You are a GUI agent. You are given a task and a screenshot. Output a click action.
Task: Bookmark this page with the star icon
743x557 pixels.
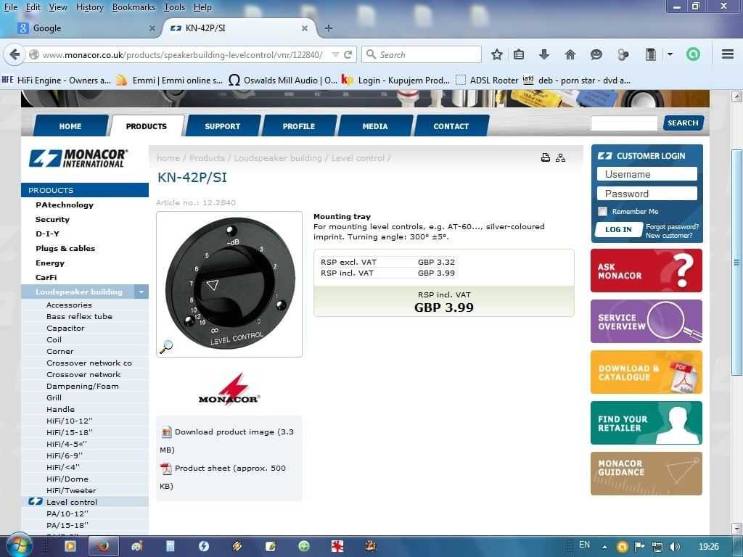pyautogui.click(x=496, y=54)
